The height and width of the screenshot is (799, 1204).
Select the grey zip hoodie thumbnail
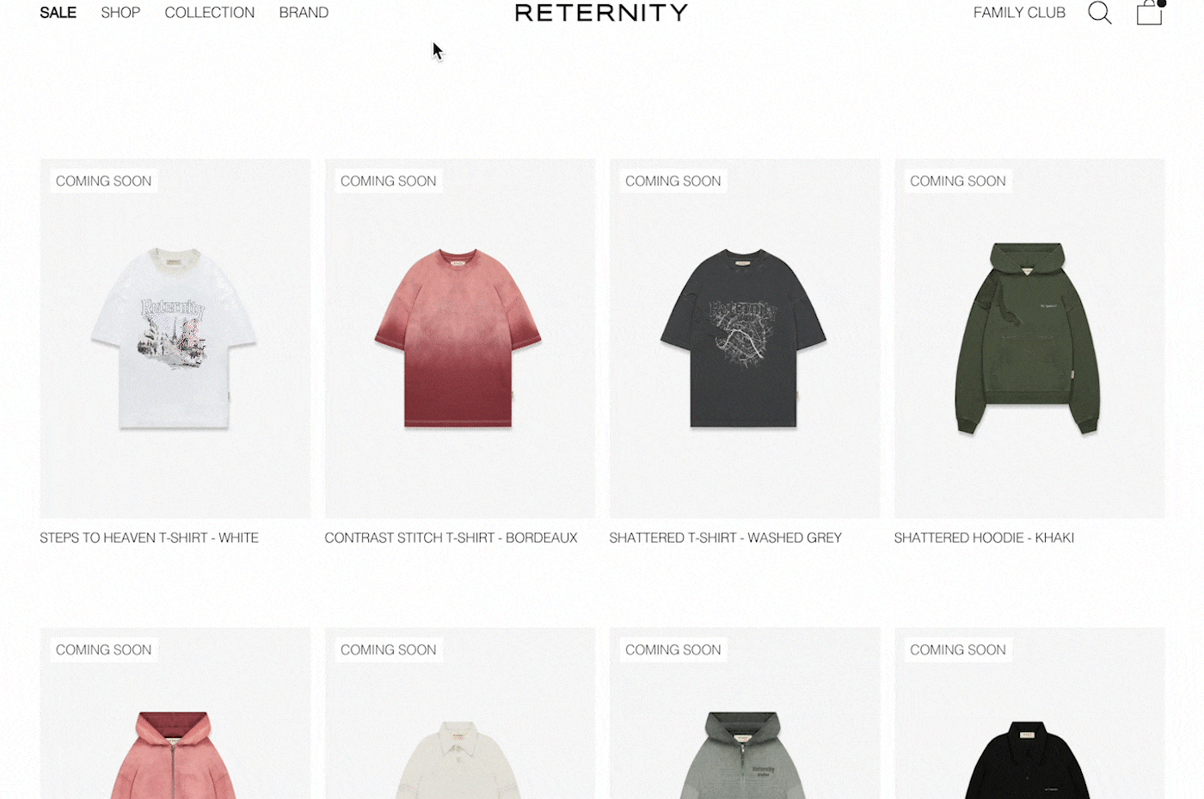pyautogui.click(x=745, y=713)
